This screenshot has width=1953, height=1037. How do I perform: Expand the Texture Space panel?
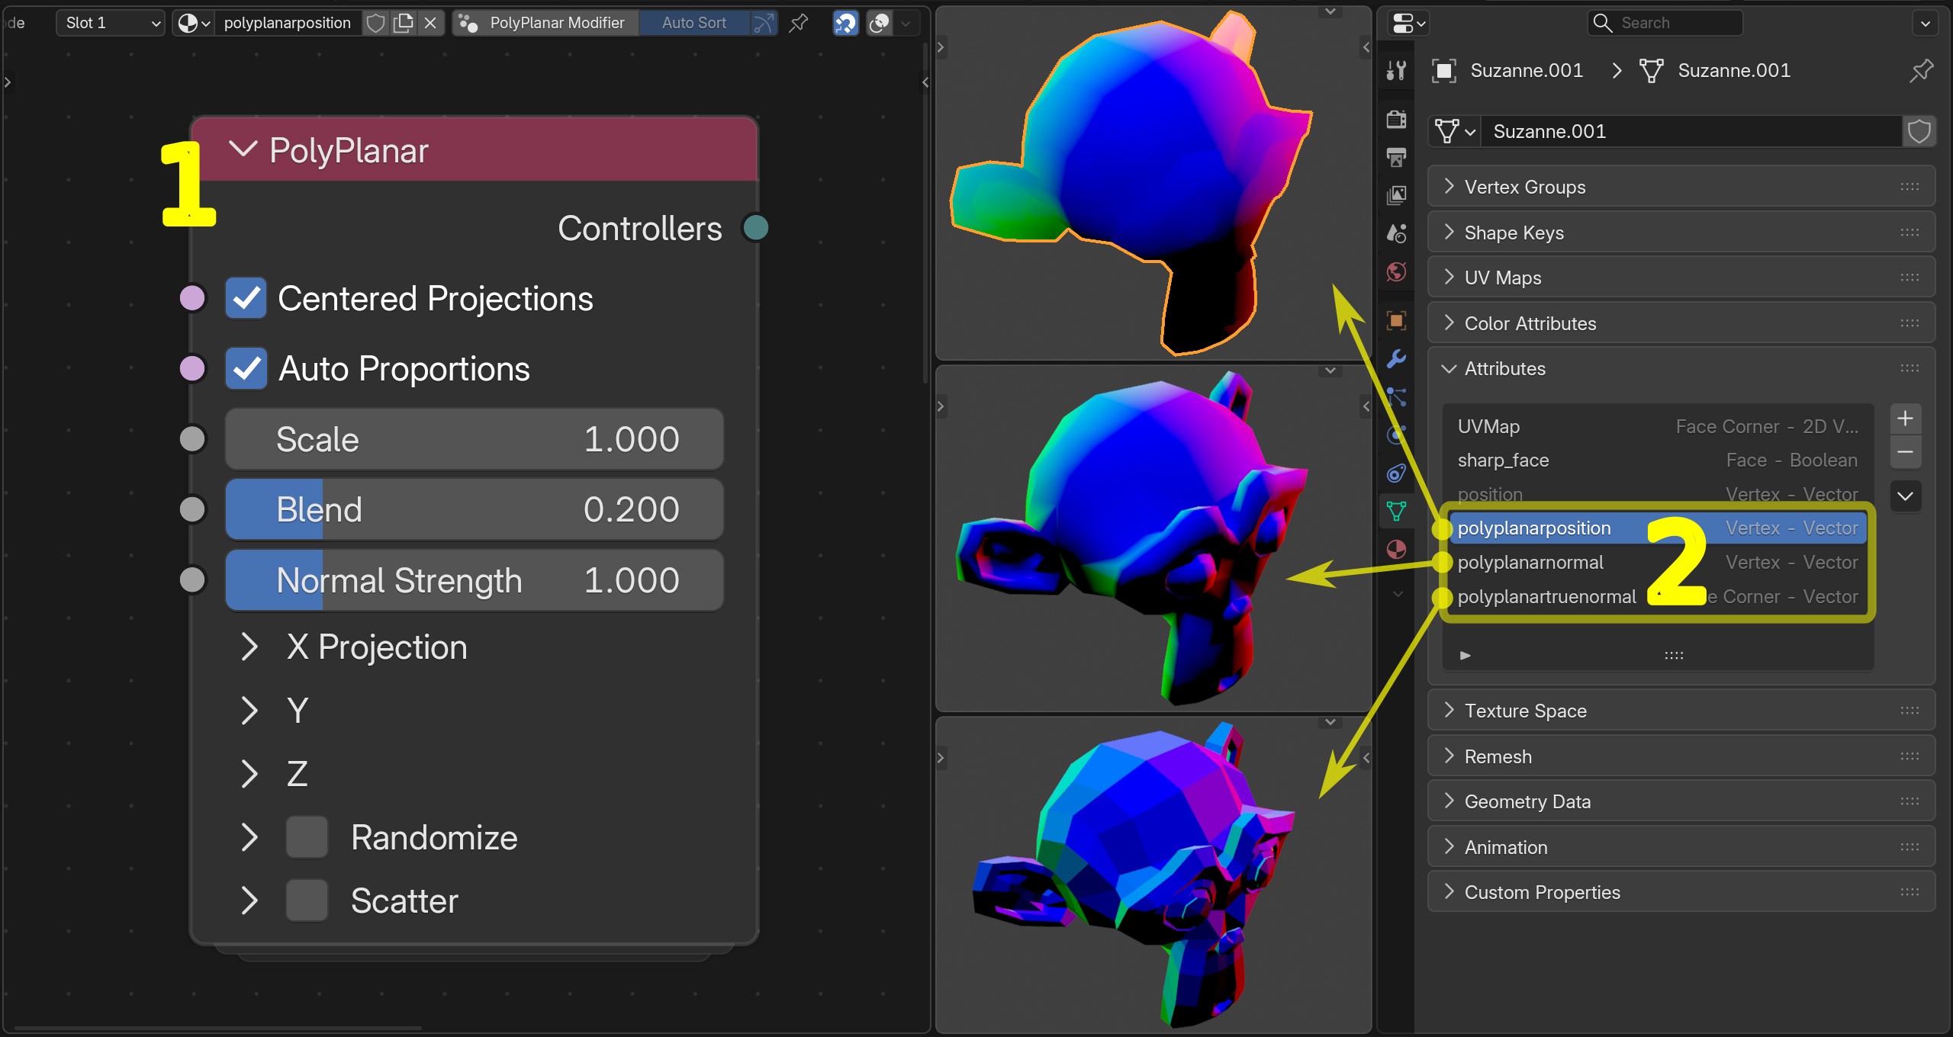point(1681,711)
